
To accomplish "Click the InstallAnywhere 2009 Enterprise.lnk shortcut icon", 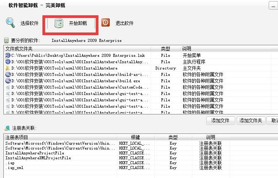I will (x=8, y=55).
